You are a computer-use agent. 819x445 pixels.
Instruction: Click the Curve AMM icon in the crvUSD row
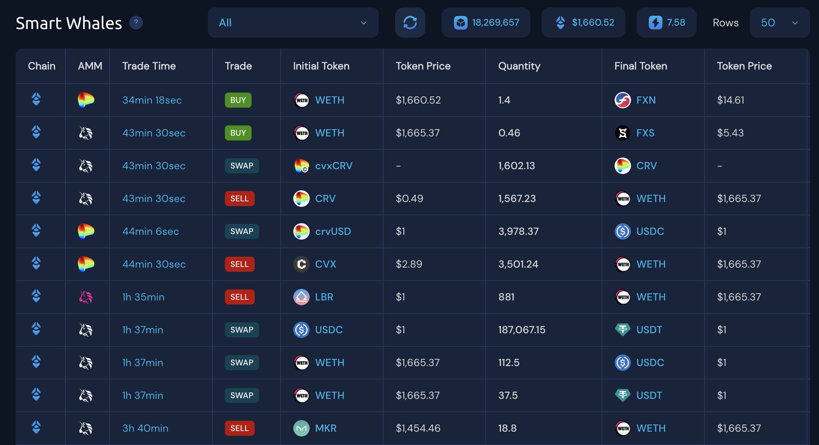pos(86,231)
